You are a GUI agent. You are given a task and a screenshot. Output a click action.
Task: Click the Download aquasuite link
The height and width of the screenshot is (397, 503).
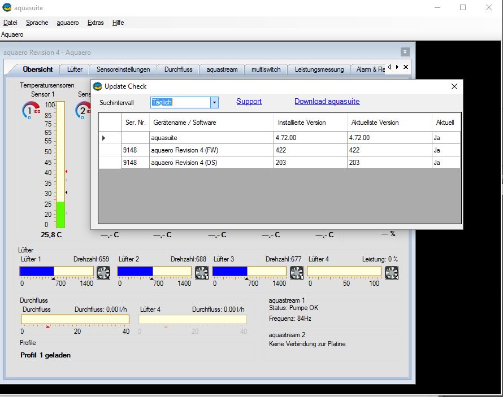coord(327,102)
